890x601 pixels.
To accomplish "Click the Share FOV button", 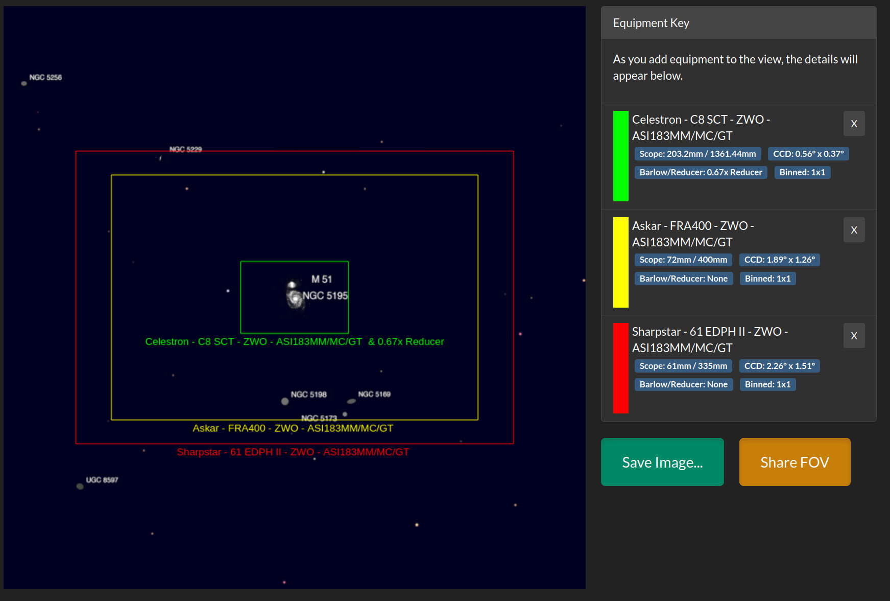I will point(795,462).
